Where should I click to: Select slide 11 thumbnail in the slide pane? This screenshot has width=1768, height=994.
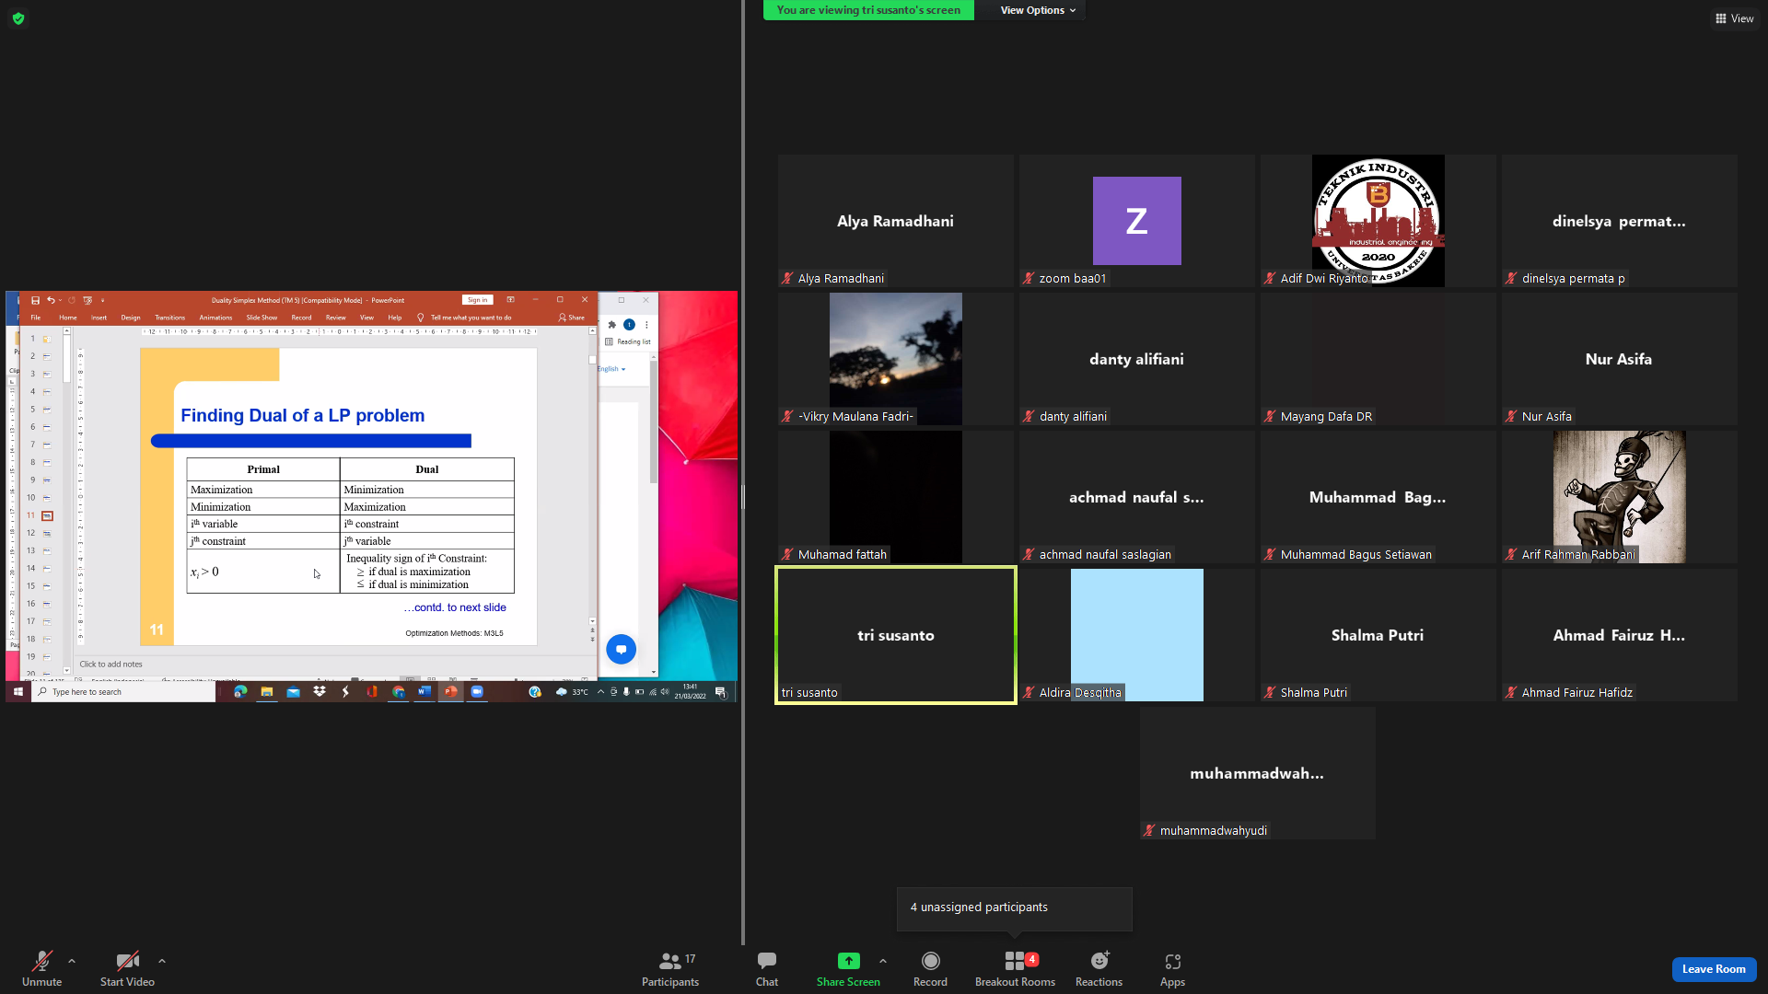[x=47, y=515]
